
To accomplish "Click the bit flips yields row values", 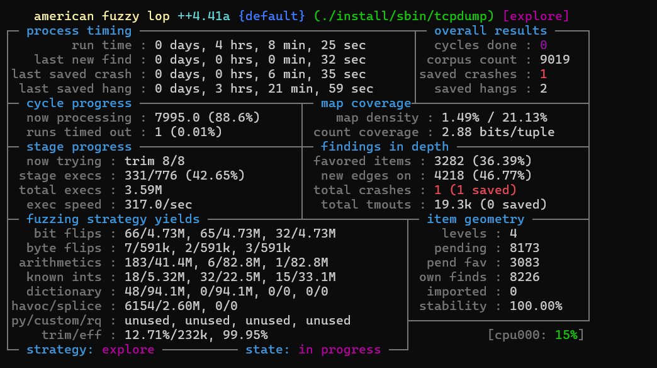I will (230, 234).
